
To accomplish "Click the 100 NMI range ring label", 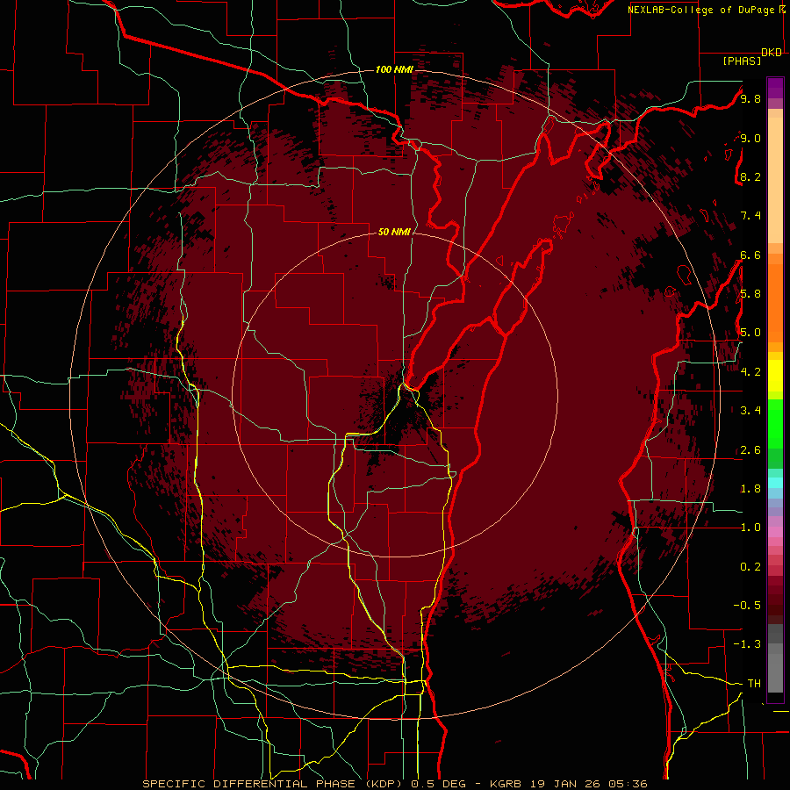I will coord(394,69).
